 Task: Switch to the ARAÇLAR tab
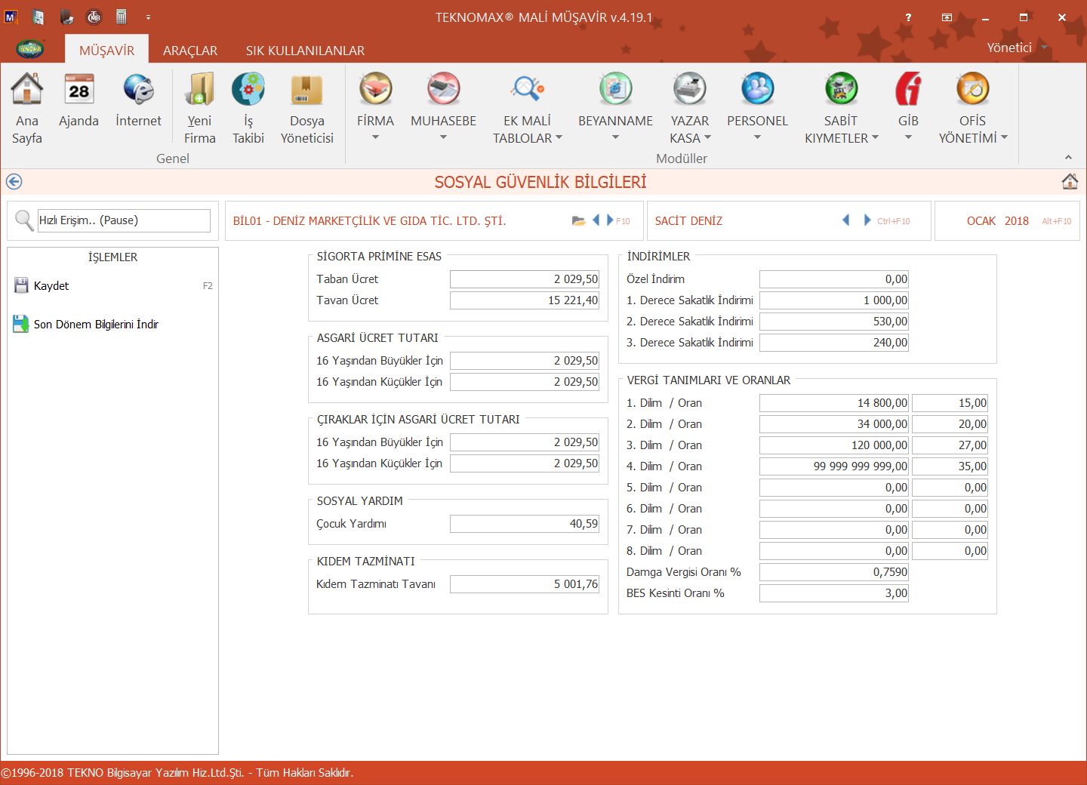(190, 51)
